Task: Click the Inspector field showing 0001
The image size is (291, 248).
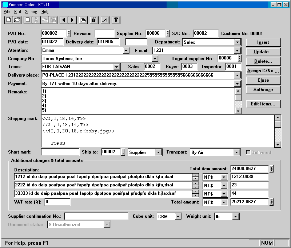Action: click(x=234, y=67)
